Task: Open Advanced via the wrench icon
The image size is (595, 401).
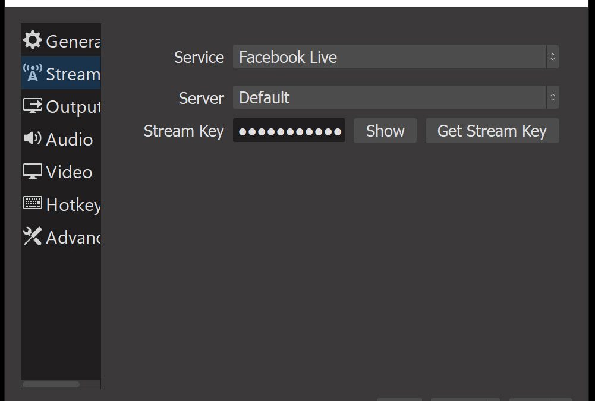Action: click(33, 236)
